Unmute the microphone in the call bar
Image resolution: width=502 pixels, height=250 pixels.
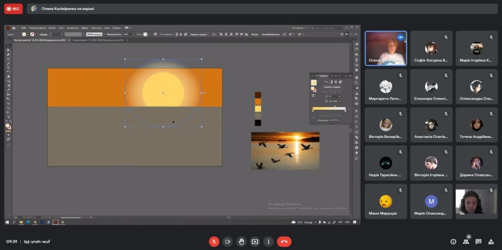coord(214,242)
